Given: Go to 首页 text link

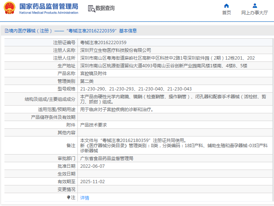Looking at the screenshot, I should (x=226, y=13).
